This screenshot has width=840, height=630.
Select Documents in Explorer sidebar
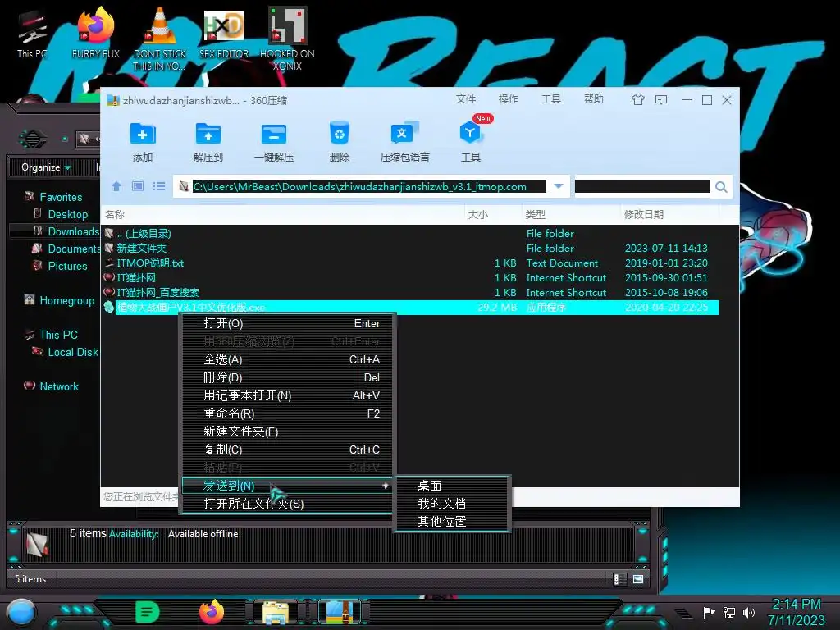pyautogui.click(x=74, y=249)
